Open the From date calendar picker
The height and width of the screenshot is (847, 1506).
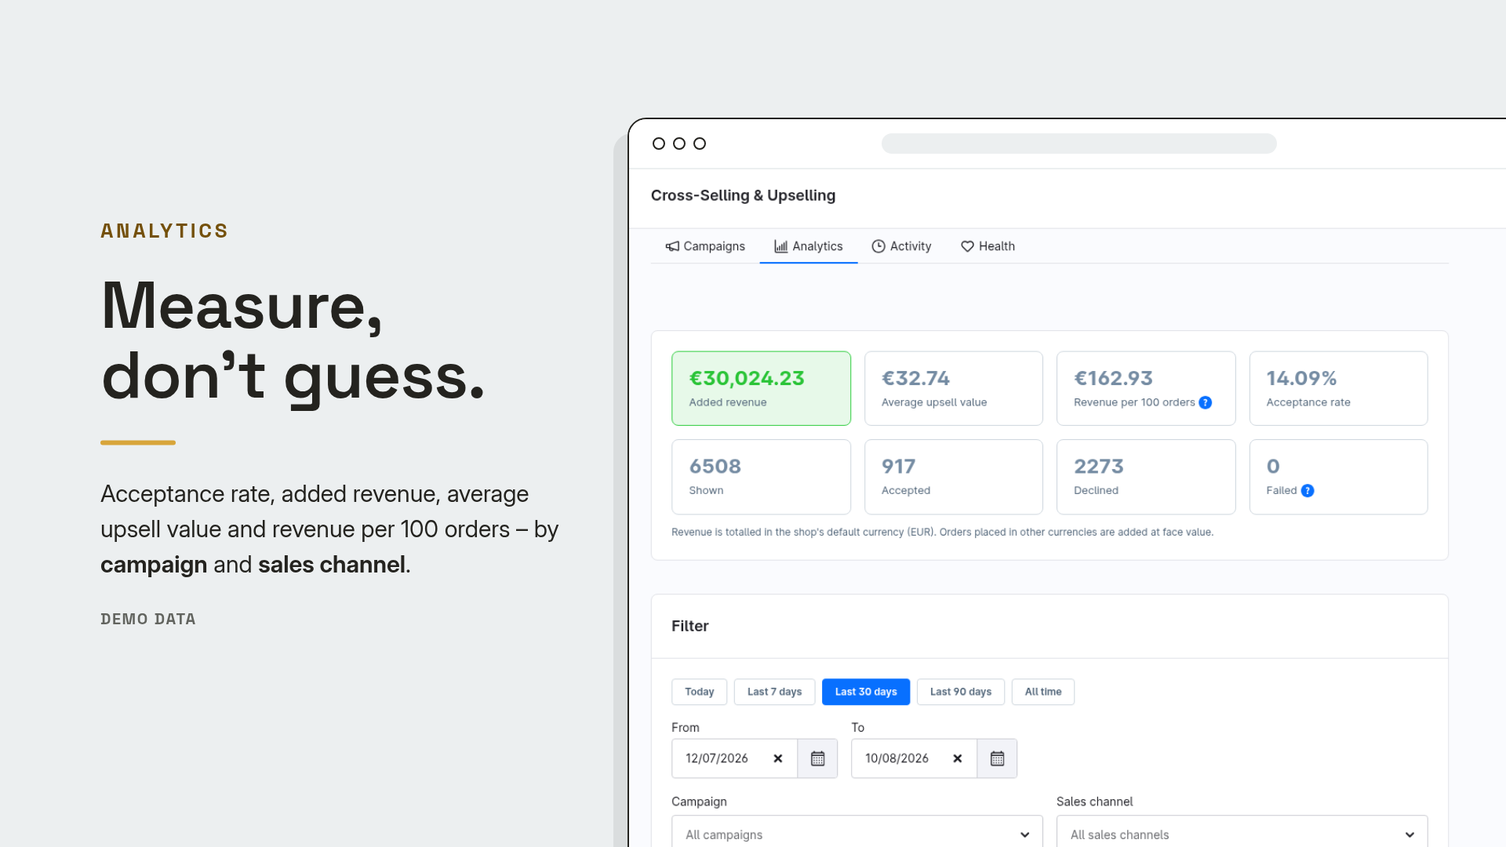click(817, 758)
